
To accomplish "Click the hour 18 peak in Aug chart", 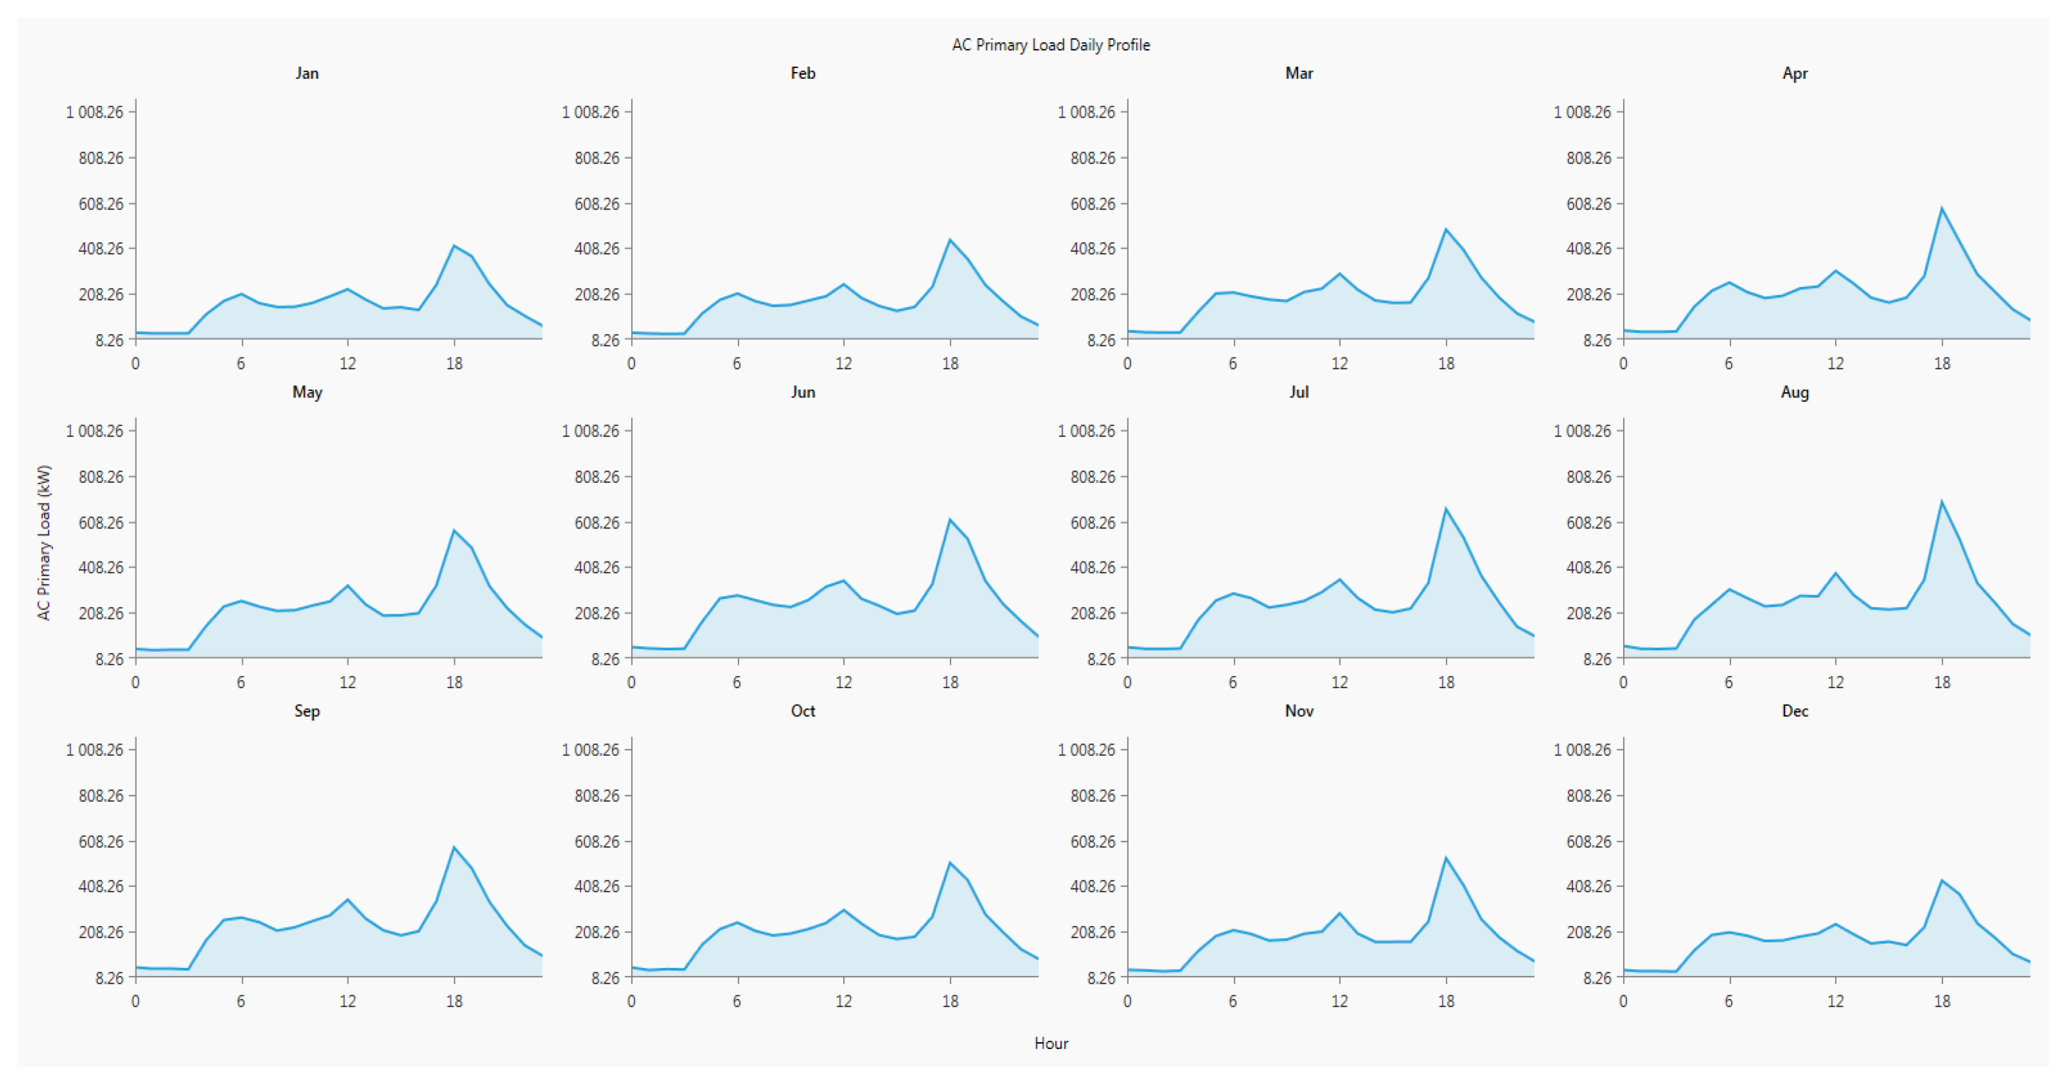I will [1941, 502].
